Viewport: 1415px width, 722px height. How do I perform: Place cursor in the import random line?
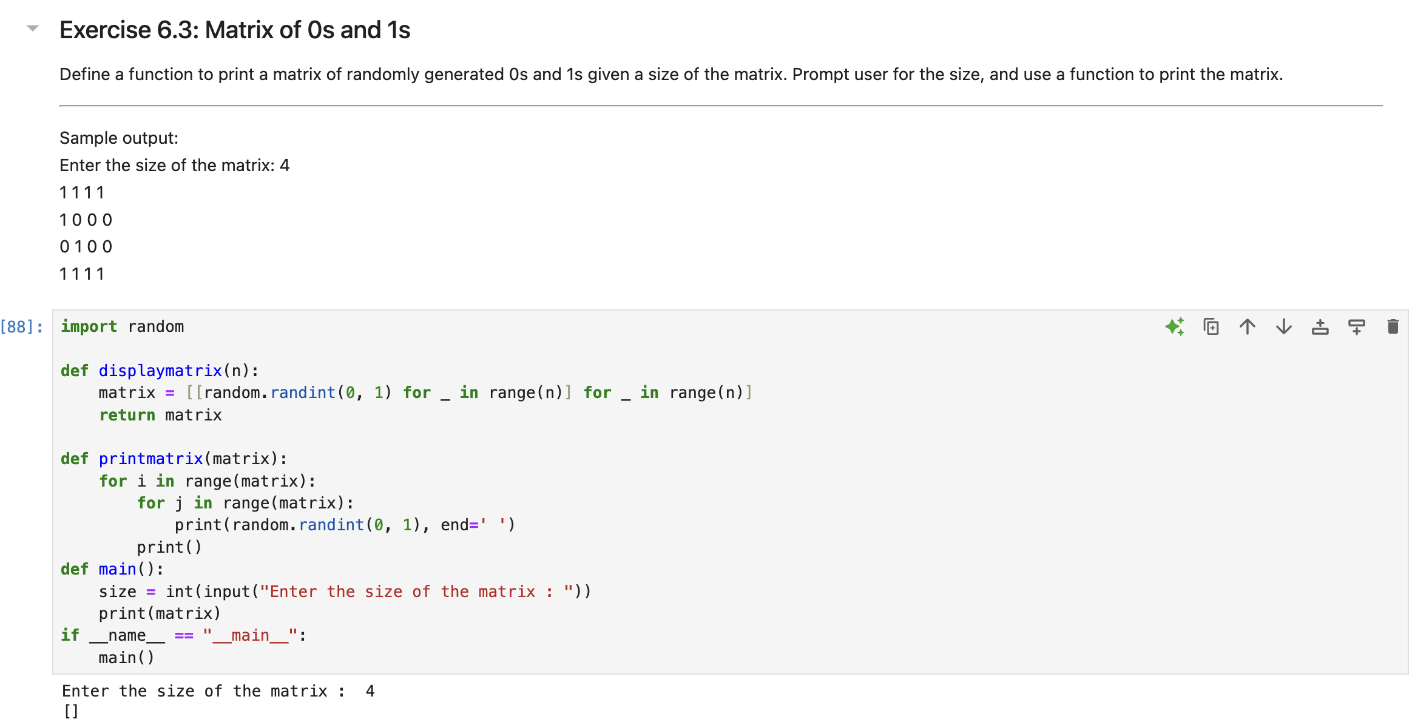click(x=121, y=326)
